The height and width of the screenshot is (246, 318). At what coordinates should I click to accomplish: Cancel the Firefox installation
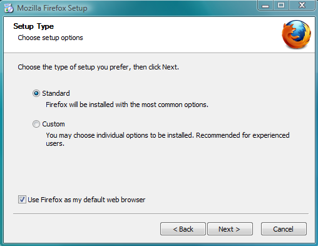(x=284, y=229)
